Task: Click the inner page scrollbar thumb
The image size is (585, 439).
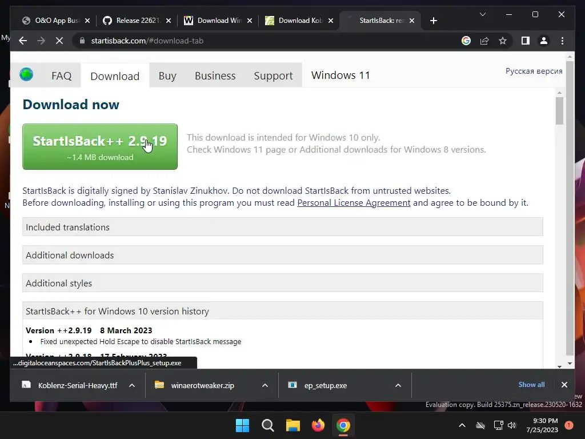Action: (559, 111)
